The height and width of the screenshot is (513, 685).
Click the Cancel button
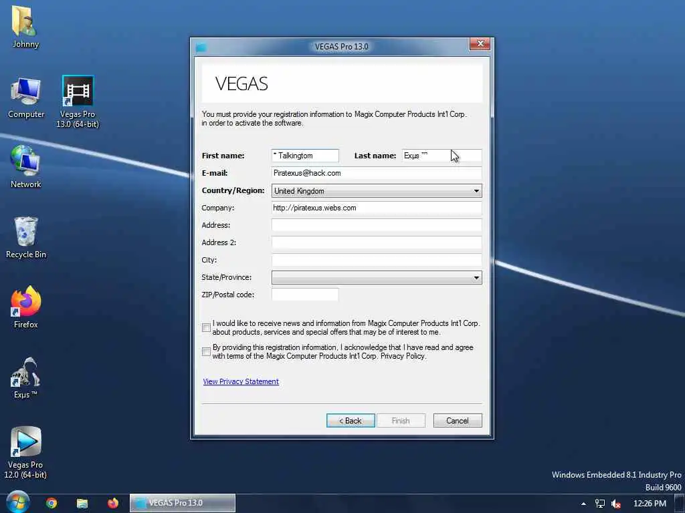[458, 421]
